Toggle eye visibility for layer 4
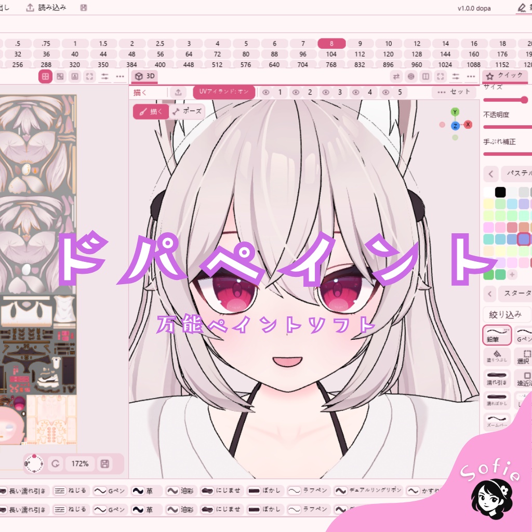This screenshot has width=532, height=532. (x=356, y=92)
